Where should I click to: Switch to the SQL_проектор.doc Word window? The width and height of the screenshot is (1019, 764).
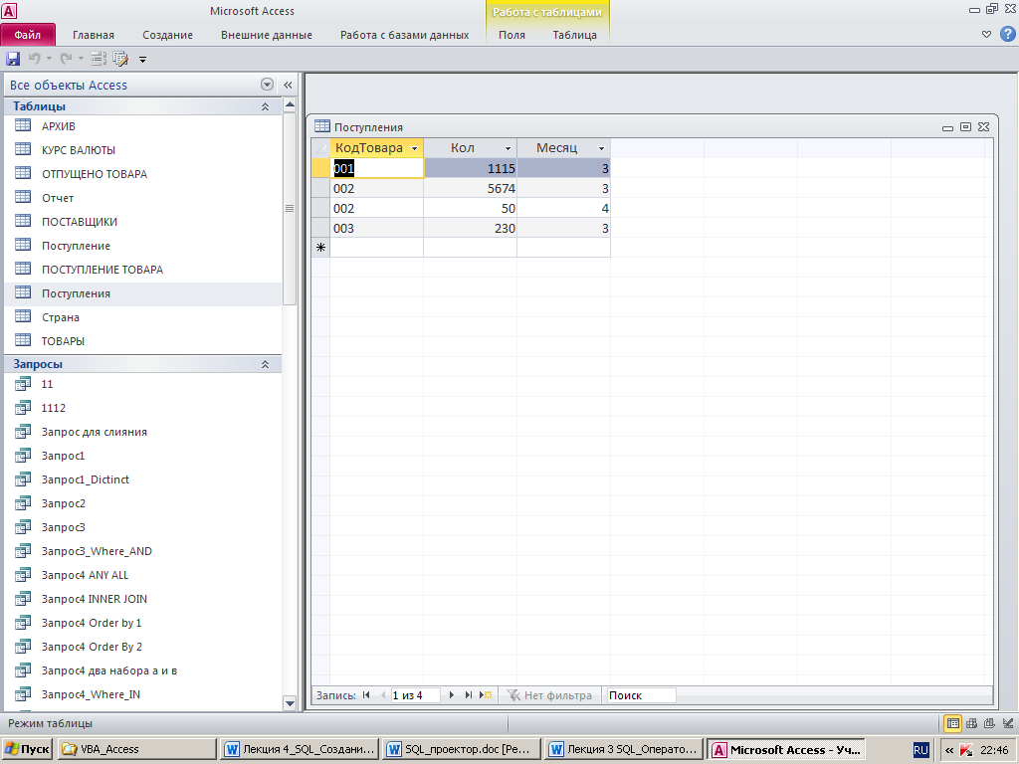pos(462,749)
